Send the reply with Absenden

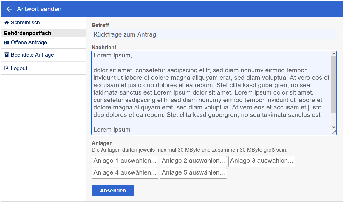(x=113, y=191)
